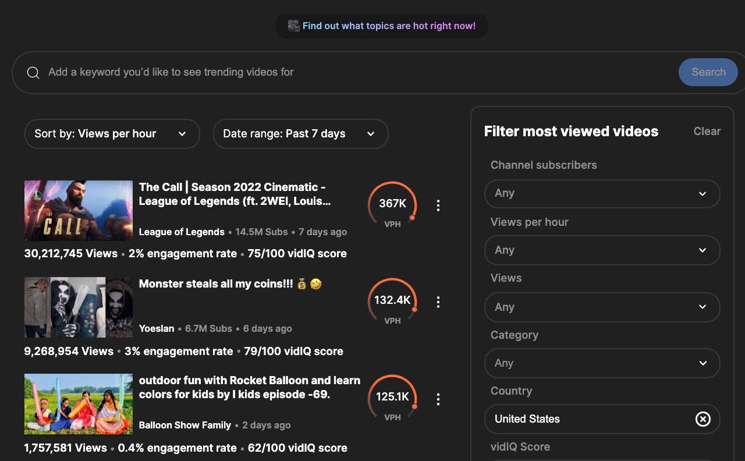Click Clear to reset all filters
The image size is (745, 461).
click(707, 132)
